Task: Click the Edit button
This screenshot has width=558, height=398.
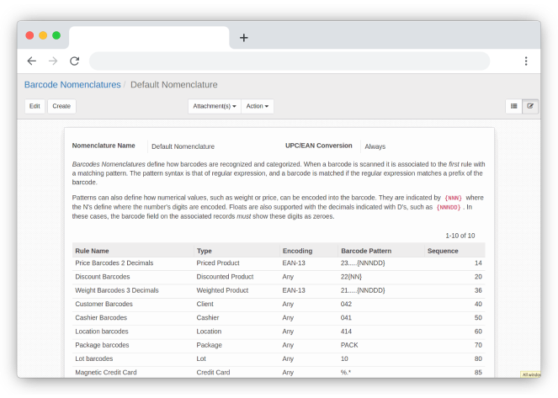Action: point(35,106)
